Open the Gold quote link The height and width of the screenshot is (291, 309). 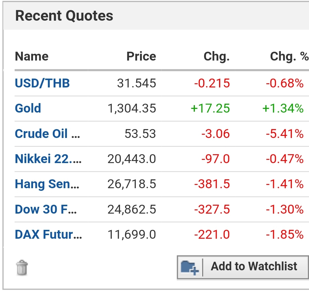[x=28, y=108]
